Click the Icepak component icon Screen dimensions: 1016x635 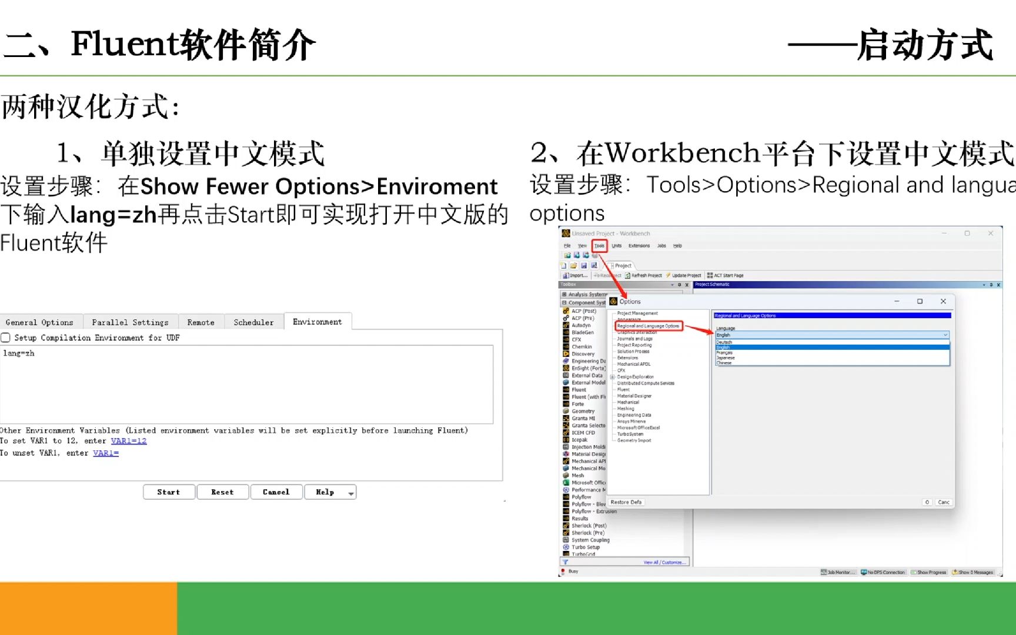[x=566, y=440]
